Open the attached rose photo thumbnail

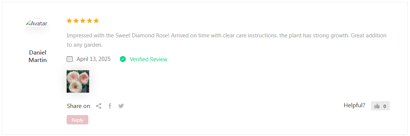(x=78, y=81)
